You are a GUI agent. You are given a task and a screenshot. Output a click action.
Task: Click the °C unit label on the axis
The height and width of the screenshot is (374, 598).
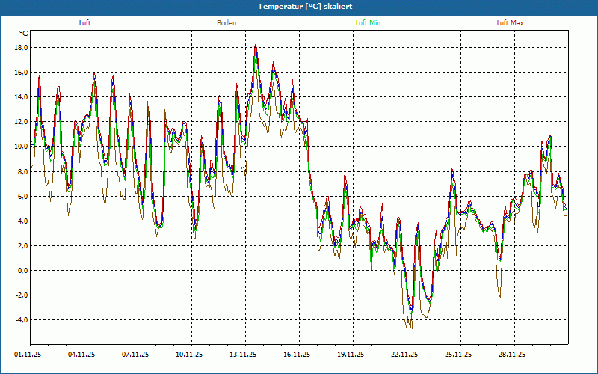(24, 34)
